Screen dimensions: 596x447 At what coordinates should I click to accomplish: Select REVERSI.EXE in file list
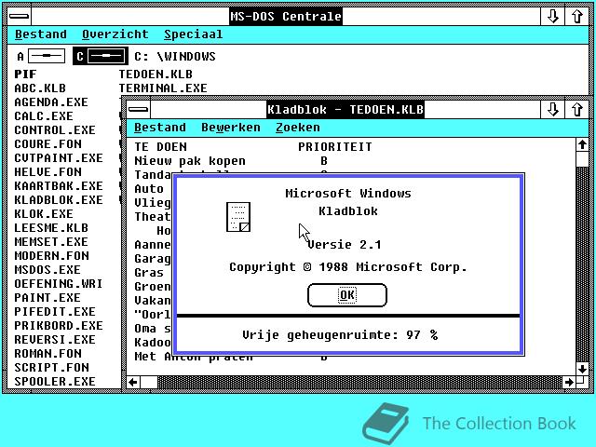tap(55, 339)
